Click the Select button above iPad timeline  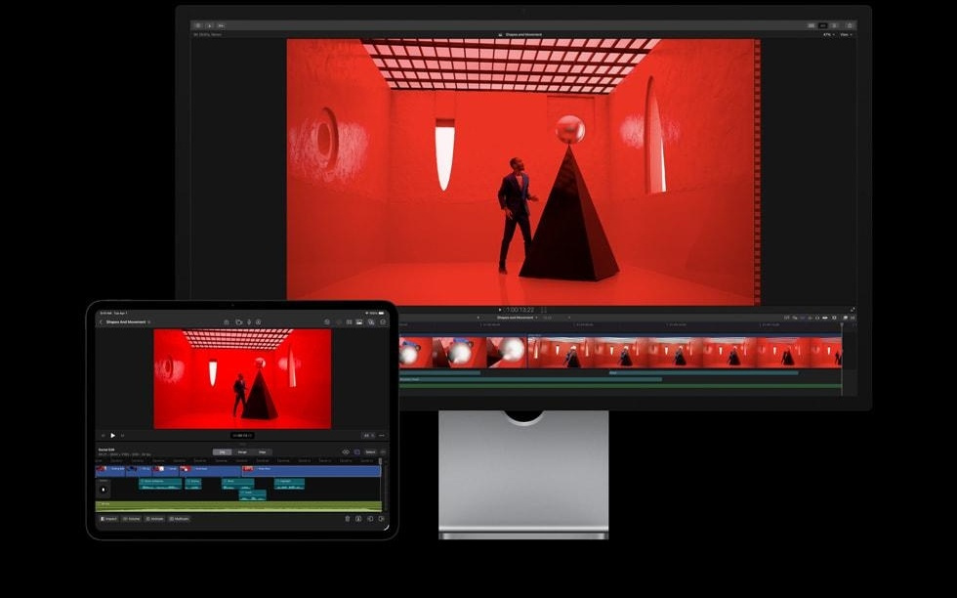click(x=370, y=451)
